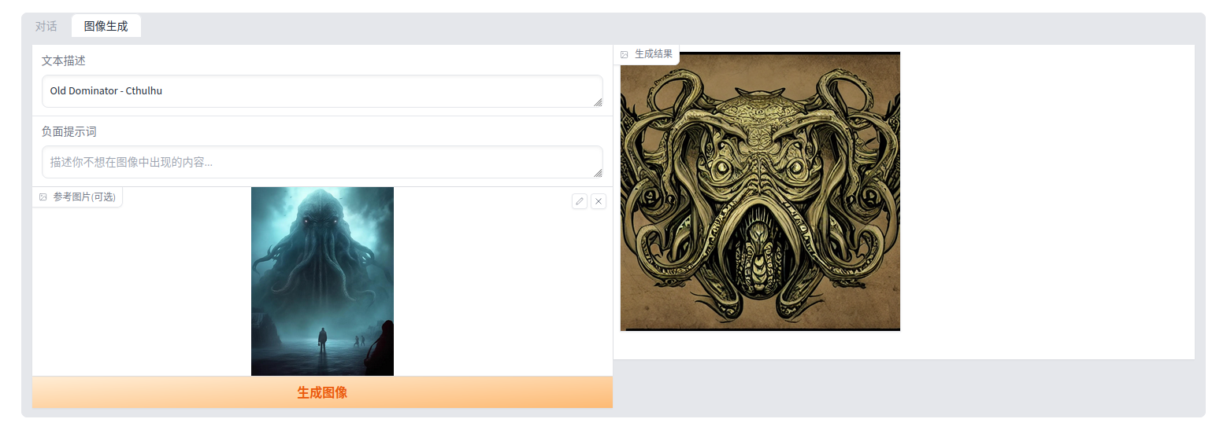Select the 图像生成 tab
The width and height of the screenshot is (1227, 430).
tap(106, 26)
